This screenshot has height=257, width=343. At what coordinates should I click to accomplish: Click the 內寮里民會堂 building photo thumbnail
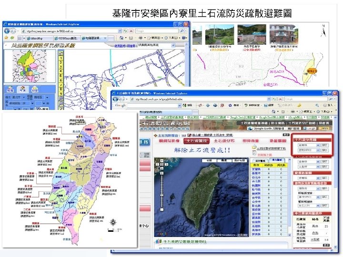(252, 35)
